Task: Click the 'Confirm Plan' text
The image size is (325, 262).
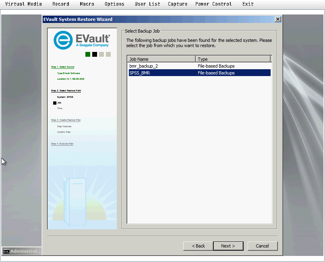Action: point(64,132)
